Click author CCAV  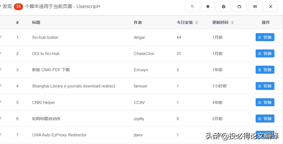click(139, 103)
